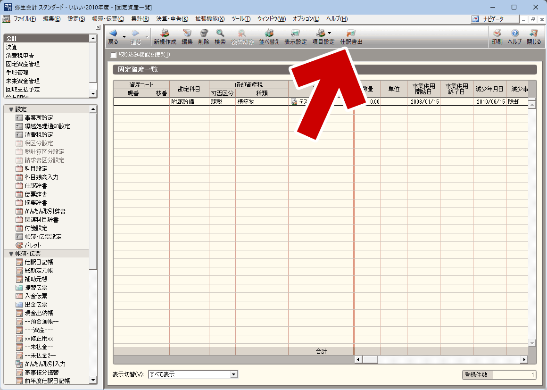Open 仕訳日記帳 from the sidebar
547x390 pixels.
click(x=39, y=262)
